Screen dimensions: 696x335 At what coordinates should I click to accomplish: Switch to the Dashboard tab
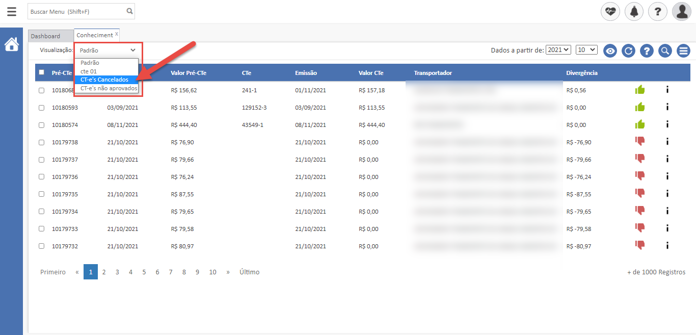(x=45, y=36)
